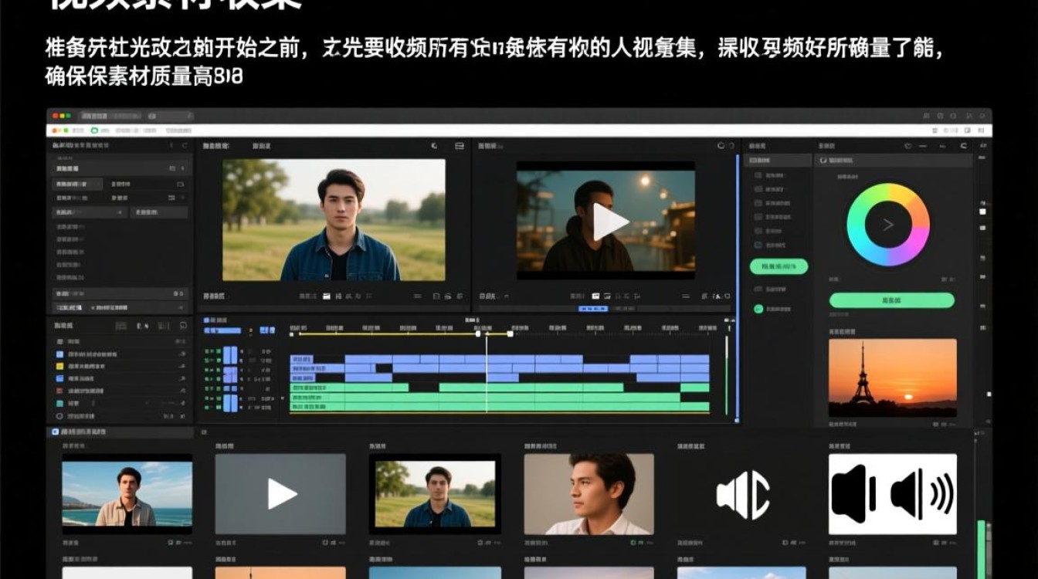Click the tall green level meter beside the media bin
The image size is (1038, 579).
pyautogui.click(x=981, y=550)
